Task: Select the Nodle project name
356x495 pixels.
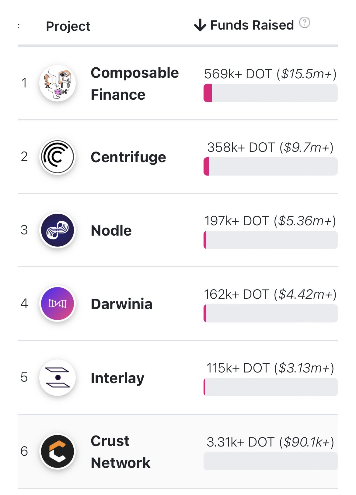Action: click(x=111, y=230)
